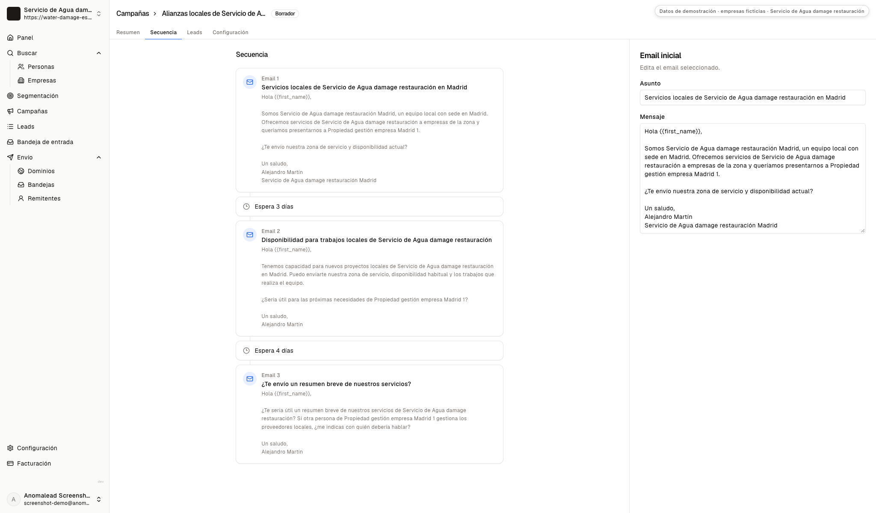Click the user avatar circle A
Screen dimensions: 876x513
(14, 499)
